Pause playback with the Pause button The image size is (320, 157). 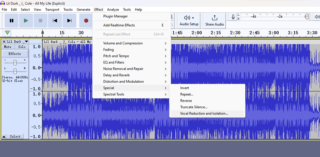point(12,21)
